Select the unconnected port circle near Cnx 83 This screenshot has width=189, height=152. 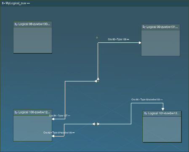(x=97, y=37)
